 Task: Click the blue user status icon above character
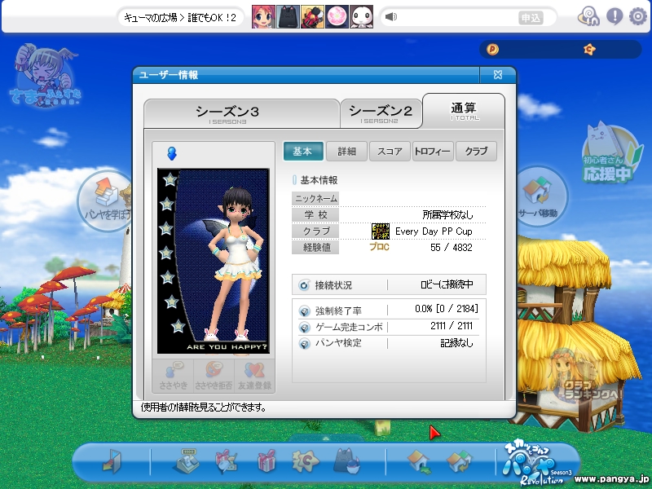pos(171,153)
